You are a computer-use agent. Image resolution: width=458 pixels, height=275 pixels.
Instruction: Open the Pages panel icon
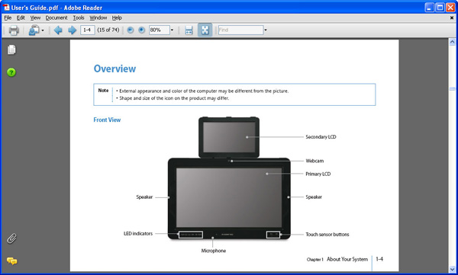click(11, 50)
